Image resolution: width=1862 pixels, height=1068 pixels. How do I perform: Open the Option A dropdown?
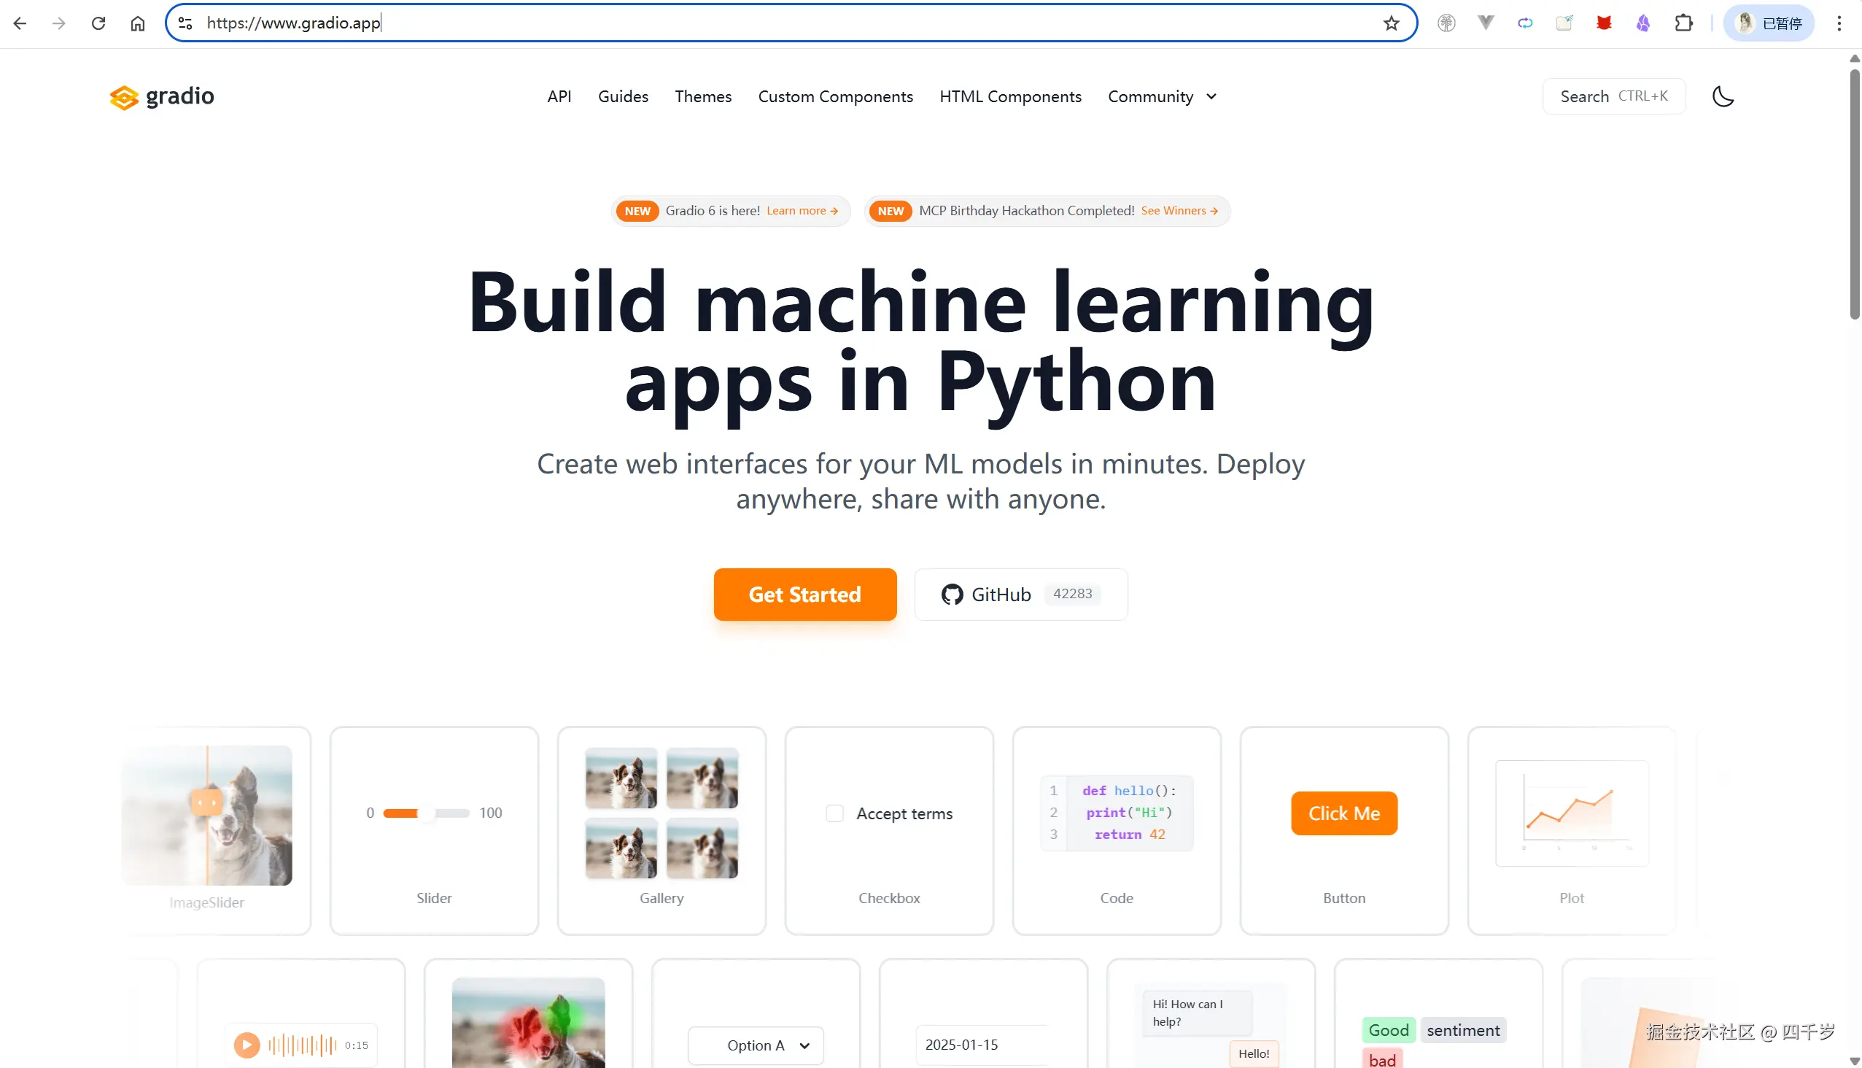pyautogui.click(x=756, y=1045)
